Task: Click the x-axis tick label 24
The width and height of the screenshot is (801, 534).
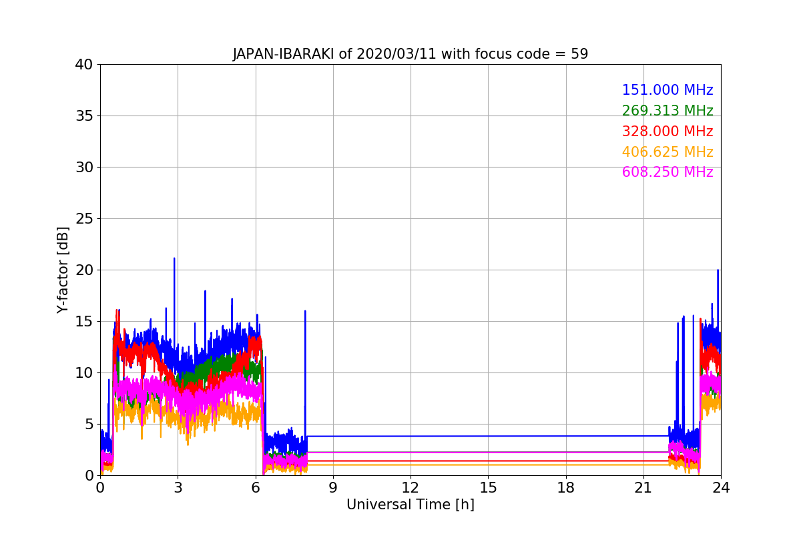Action: [x=721, y=487]
